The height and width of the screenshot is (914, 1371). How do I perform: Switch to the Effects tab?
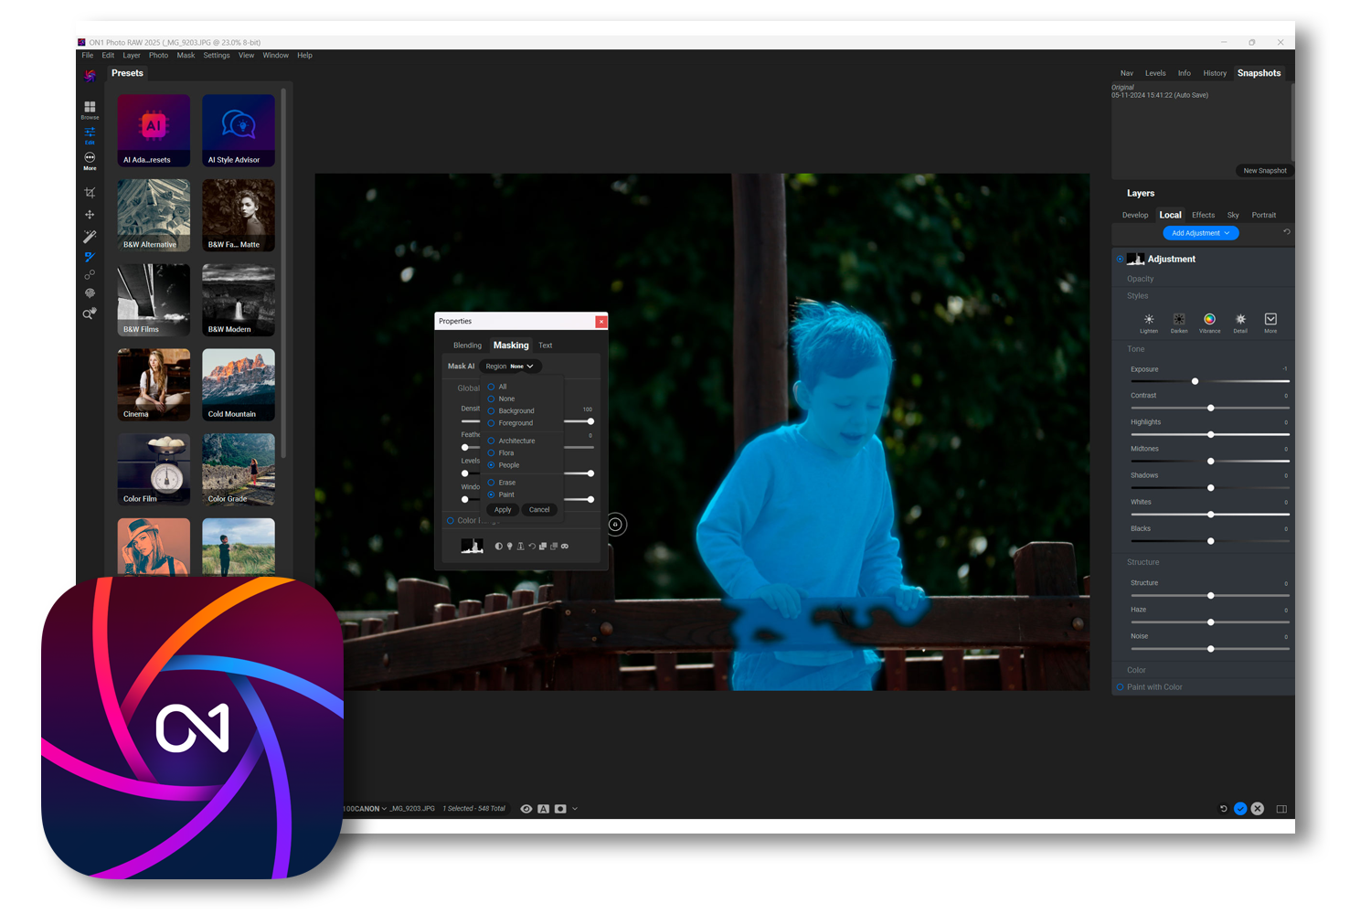coord(1203,216)
